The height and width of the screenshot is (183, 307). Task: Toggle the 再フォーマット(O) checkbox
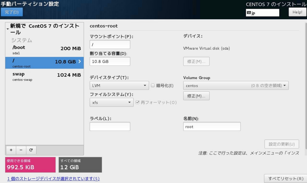[137, 102]
